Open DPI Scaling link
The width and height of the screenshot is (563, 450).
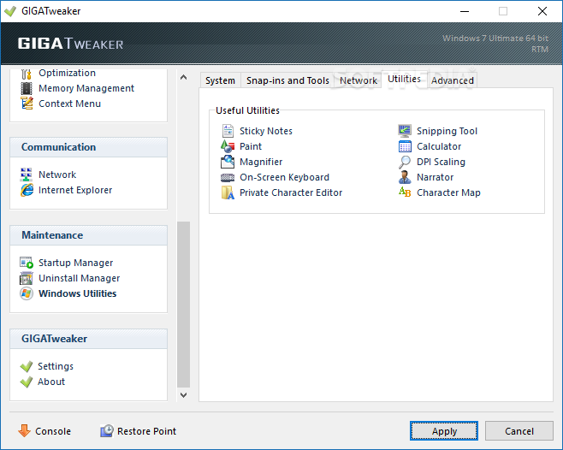441,162
